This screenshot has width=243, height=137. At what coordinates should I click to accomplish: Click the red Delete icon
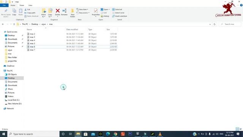tap(57, 11)
